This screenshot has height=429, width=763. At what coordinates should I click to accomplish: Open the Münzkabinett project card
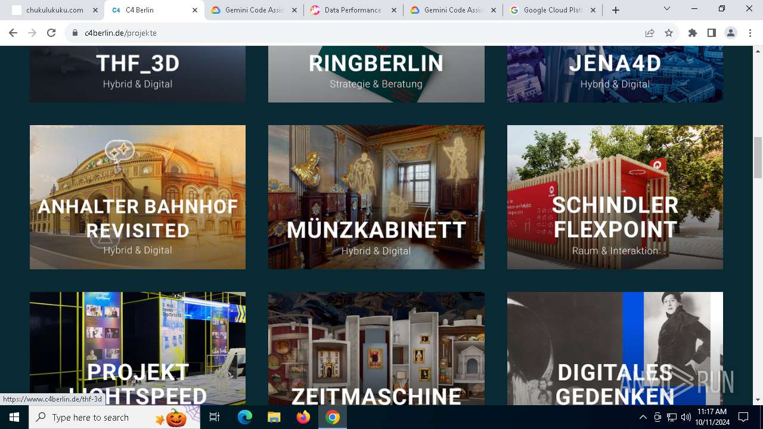click(376, 197)
